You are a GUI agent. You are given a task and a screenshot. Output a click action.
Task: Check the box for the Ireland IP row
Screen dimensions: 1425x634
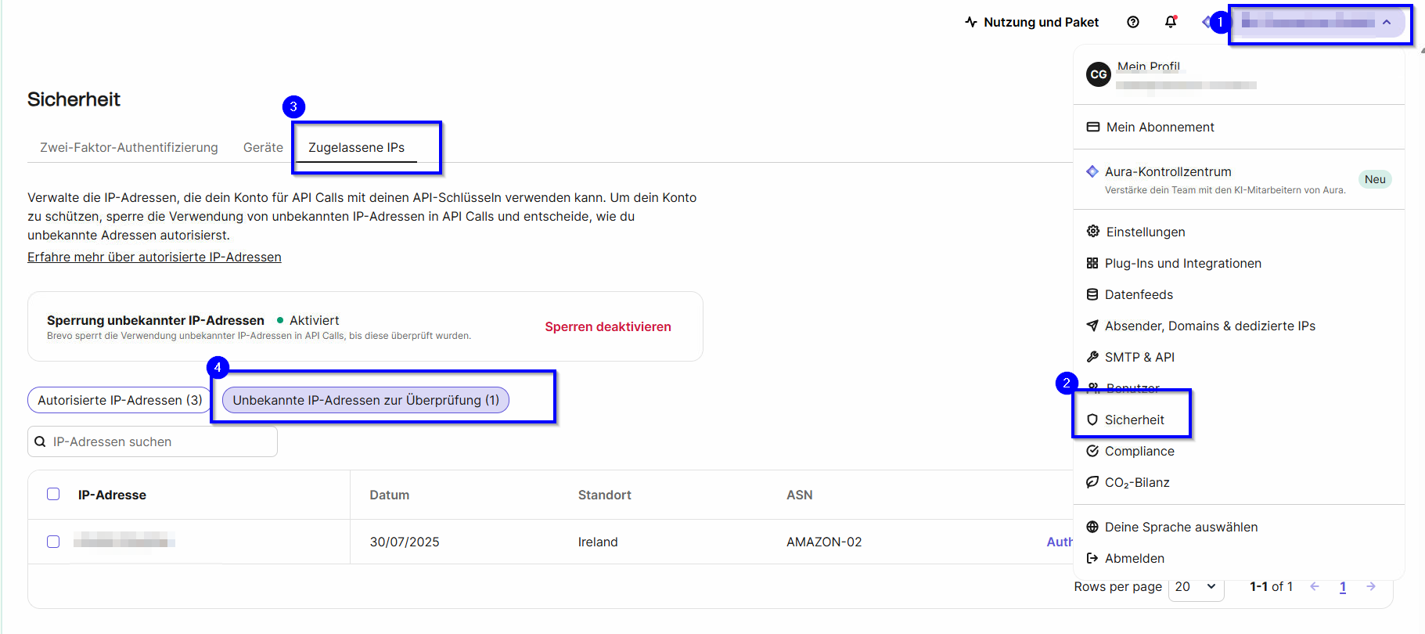tap(53, 542)
